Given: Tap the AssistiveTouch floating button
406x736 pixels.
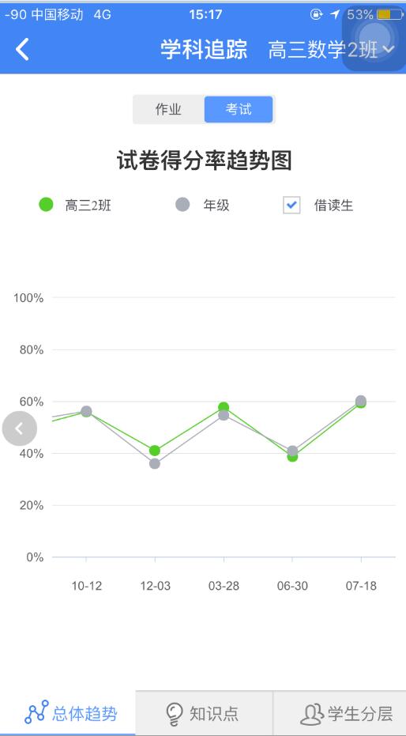Looking at the screenshot, I should (x=374, y=39).
